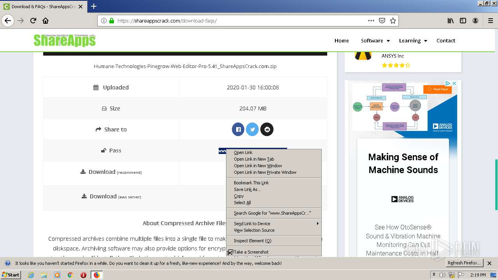Click the Refresh Firefox... button
The image size is (498, 280).
(465, 263)
